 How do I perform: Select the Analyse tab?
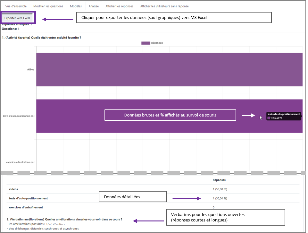(94, 6)
